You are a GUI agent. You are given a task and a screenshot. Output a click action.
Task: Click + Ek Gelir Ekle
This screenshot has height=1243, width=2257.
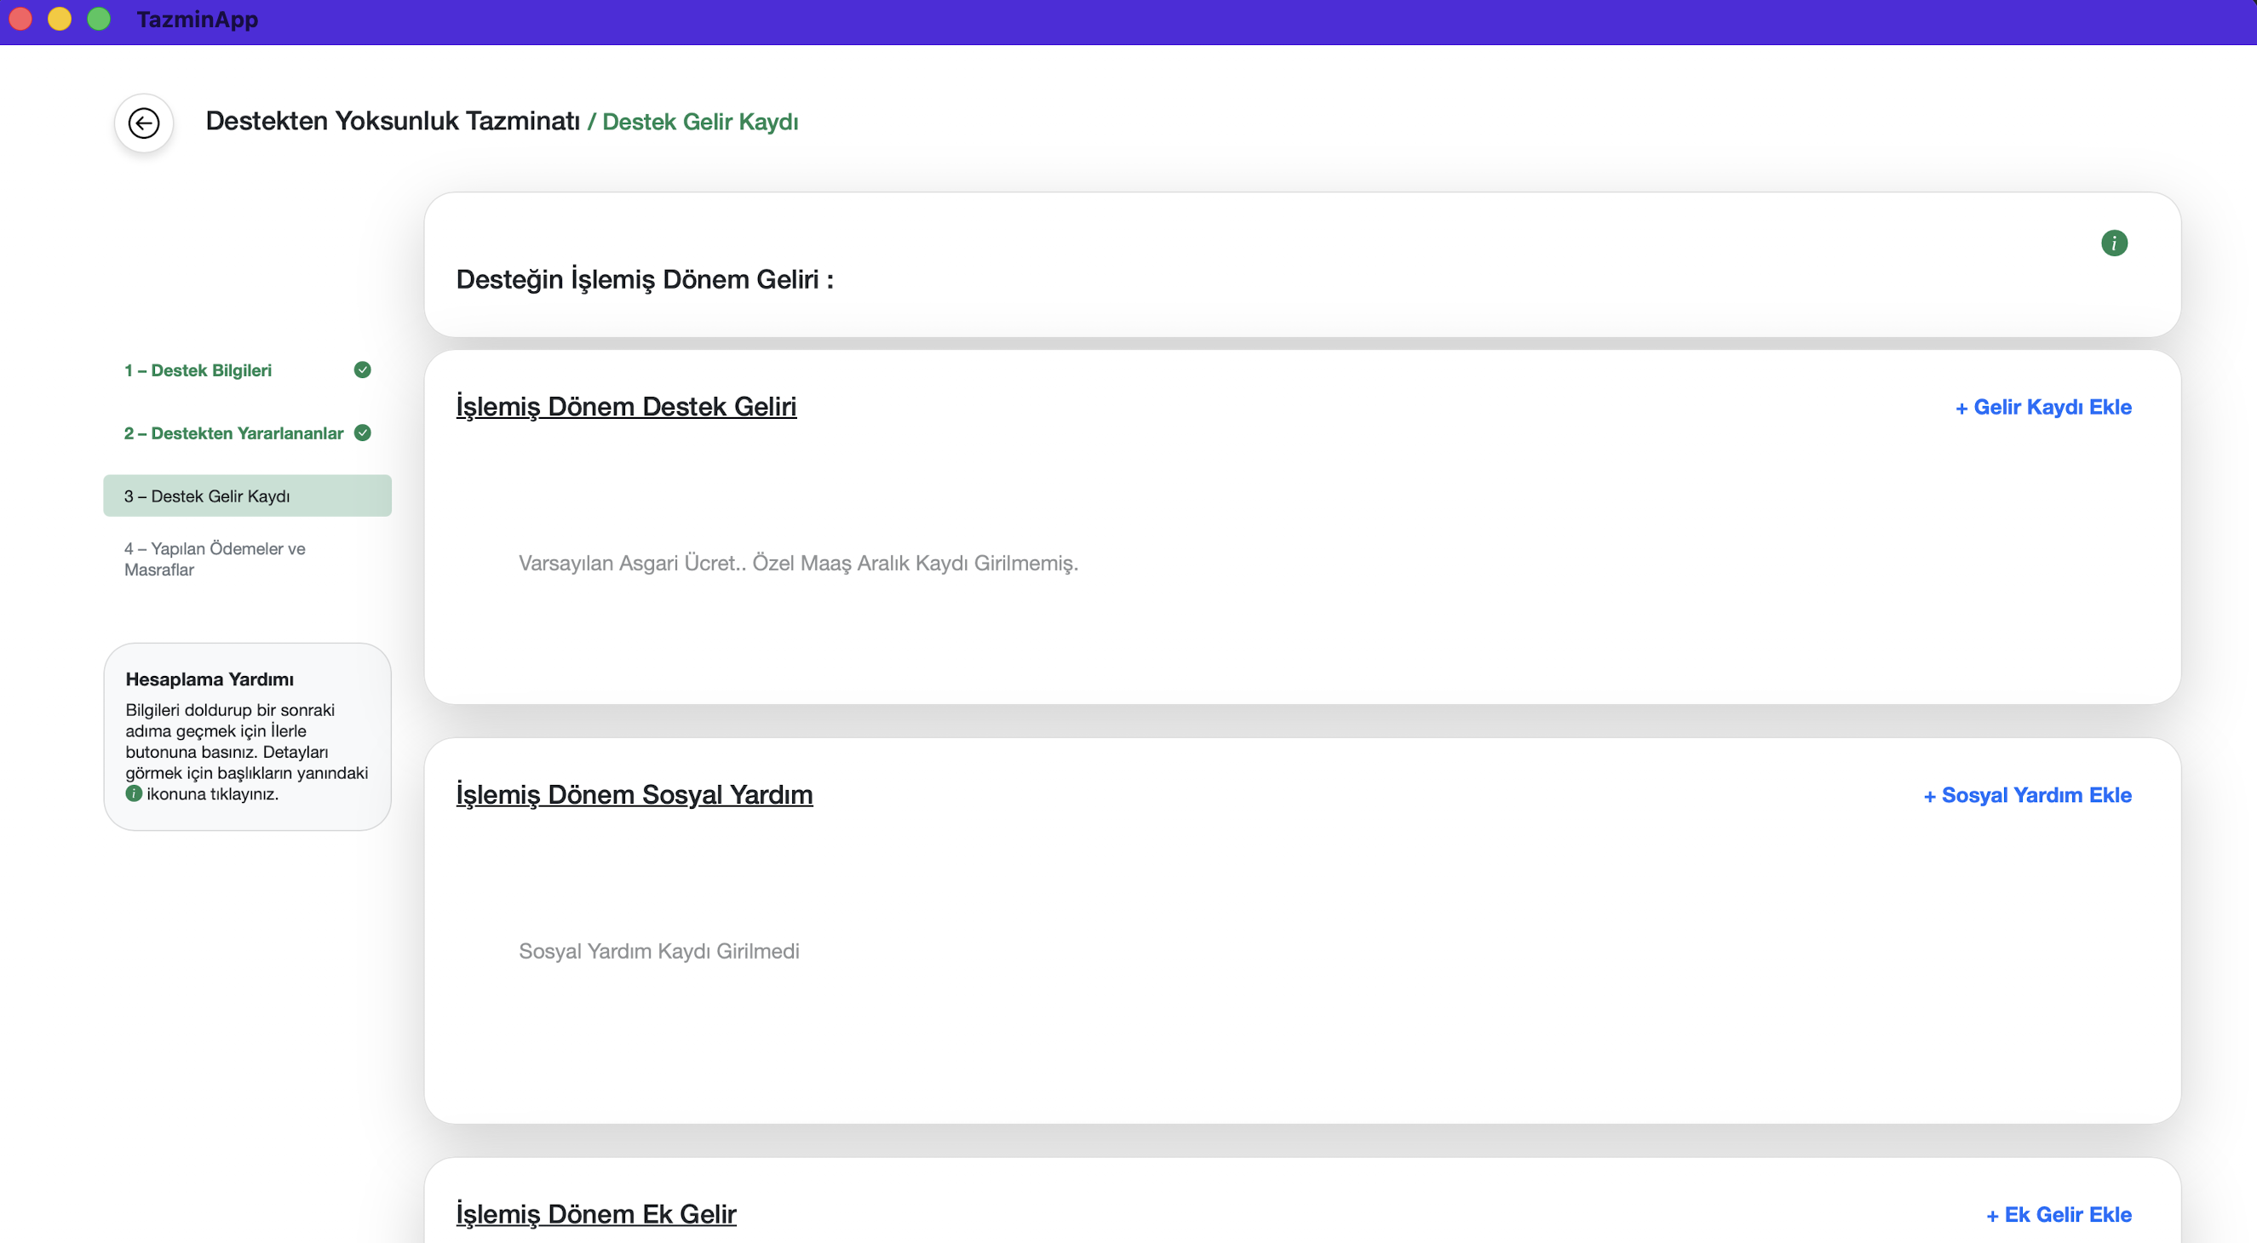pyautogui.click(x=2058, y=1215)
